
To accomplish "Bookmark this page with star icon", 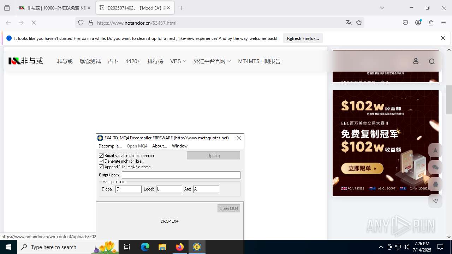I will click(x=359, y=23).
